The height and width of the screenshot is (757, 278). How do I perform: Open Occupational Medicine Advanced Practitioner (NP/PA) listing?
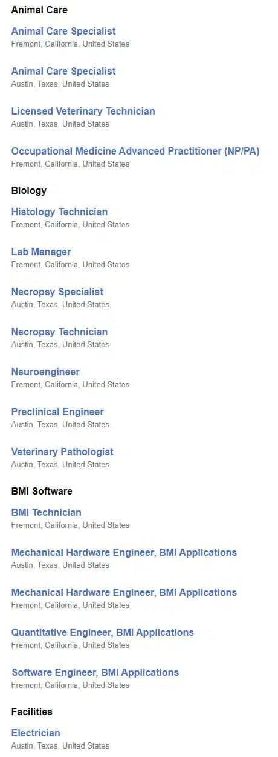click(135, 151)
